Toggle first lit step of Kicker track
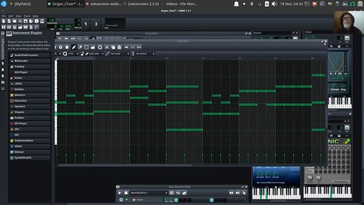This screenshot has height=205, width=364. [176, 200]
